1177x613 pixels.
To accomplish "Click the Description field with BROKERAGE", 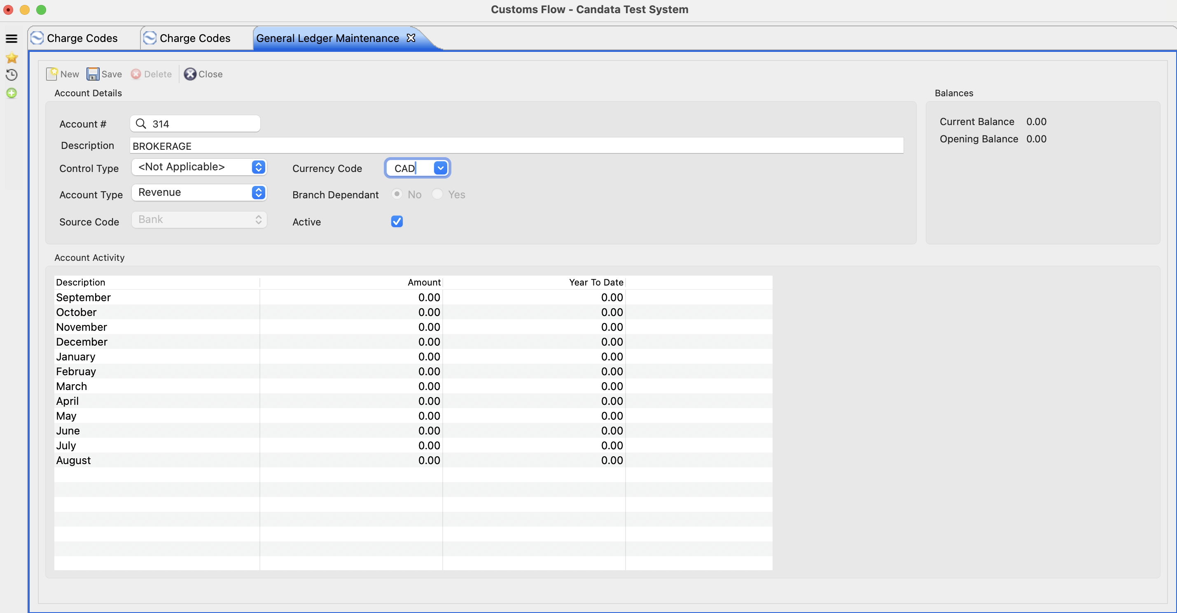I will (517, 146).
